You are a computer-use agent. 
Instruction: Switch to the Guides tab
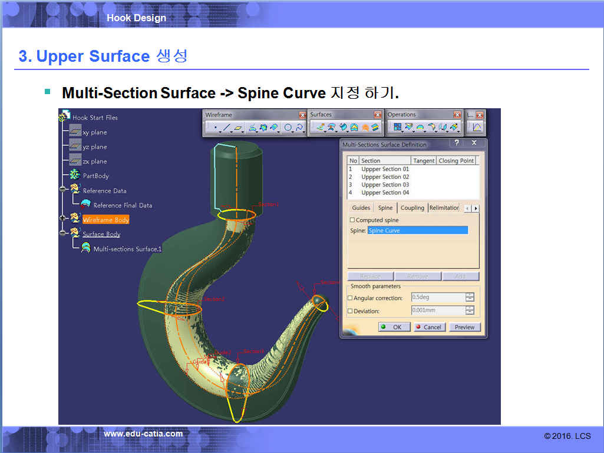click(361, 208)
